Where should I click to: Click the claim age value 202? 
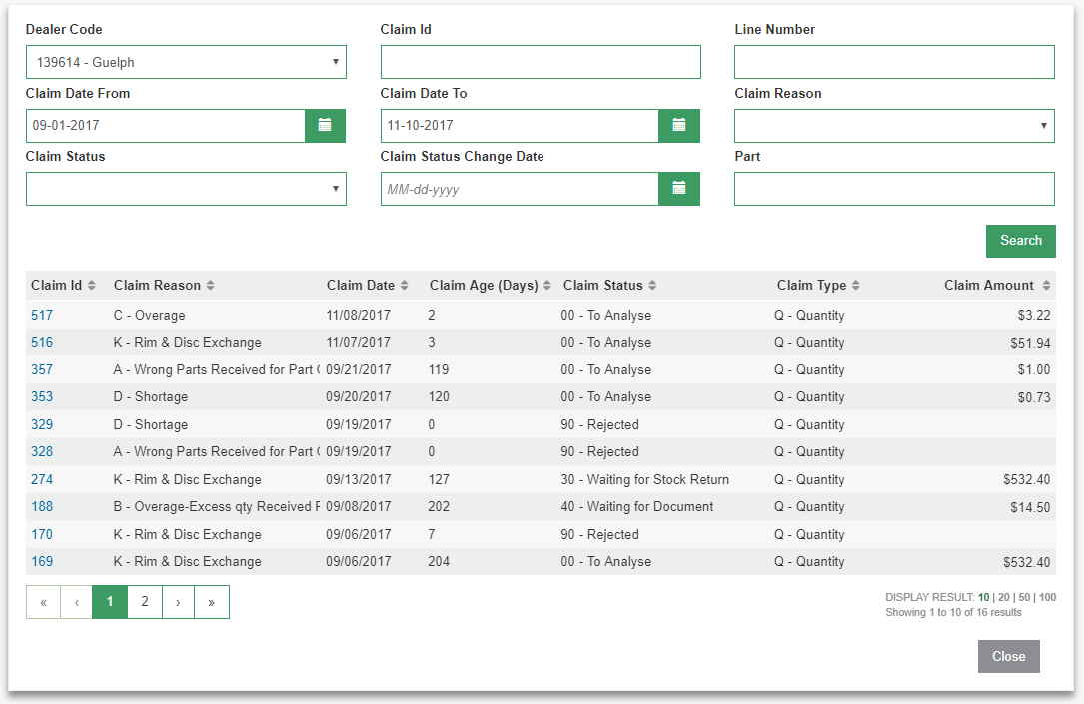439,506
